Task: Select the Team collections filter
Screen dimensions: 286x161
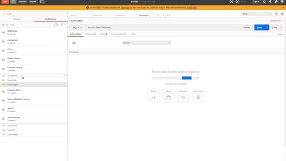Action: tap(12, 25)
